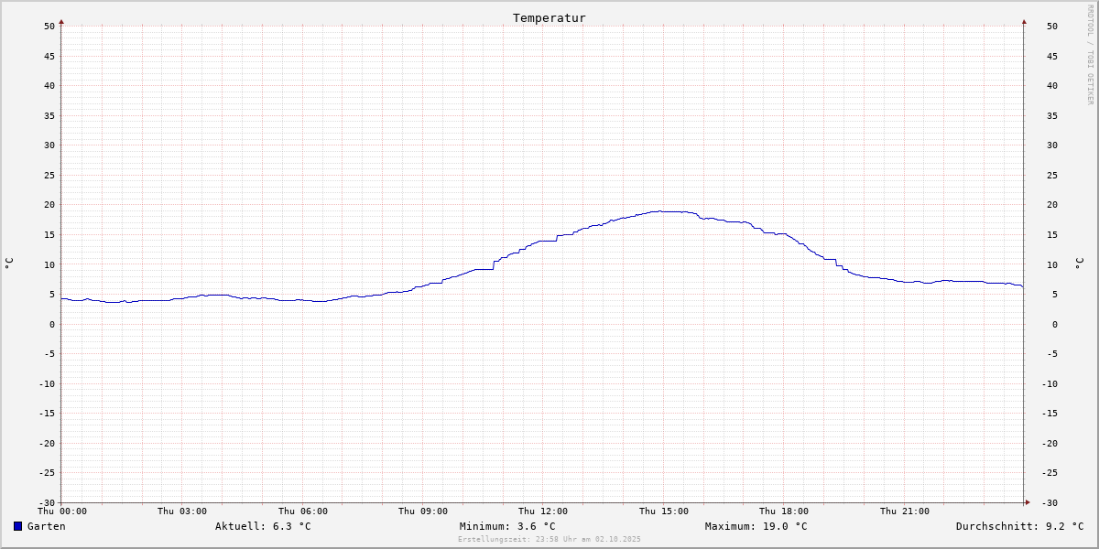Click the Thu 00:00 time axis label
The height and width of the screenshot is (549, 1099).
click(62, 511)
